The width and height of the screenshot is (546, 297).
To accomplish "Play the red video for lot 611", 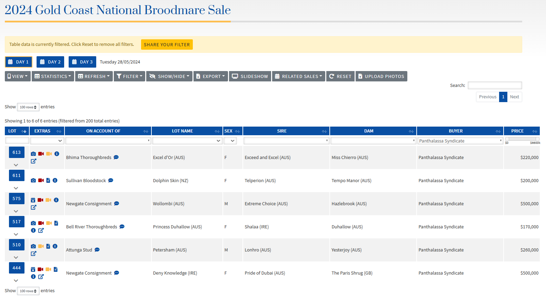I will [41, 180].
